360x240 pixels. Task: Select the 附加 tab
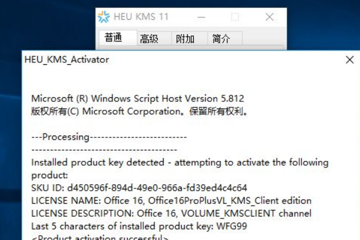coord(185,39)
